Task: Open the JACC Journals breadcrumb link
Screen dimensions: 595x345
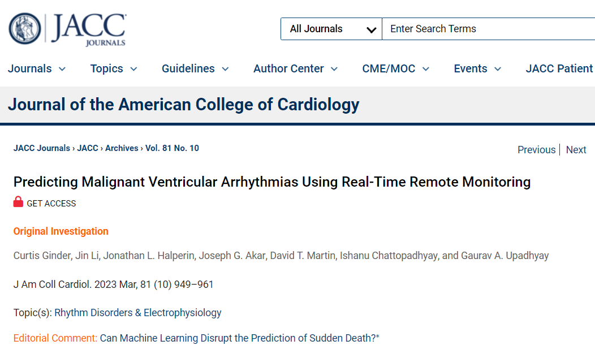Action: tap(42, 148)
